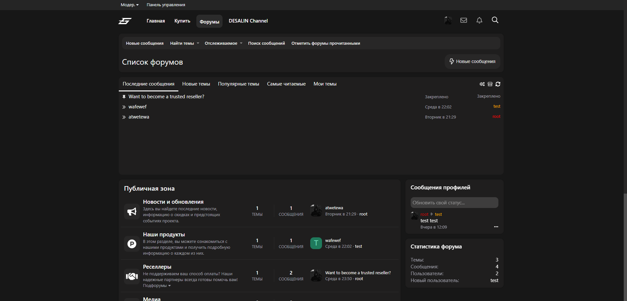Screen dimensions: 627x301
Task: Open widget settings gears icon
Action: 482,84
